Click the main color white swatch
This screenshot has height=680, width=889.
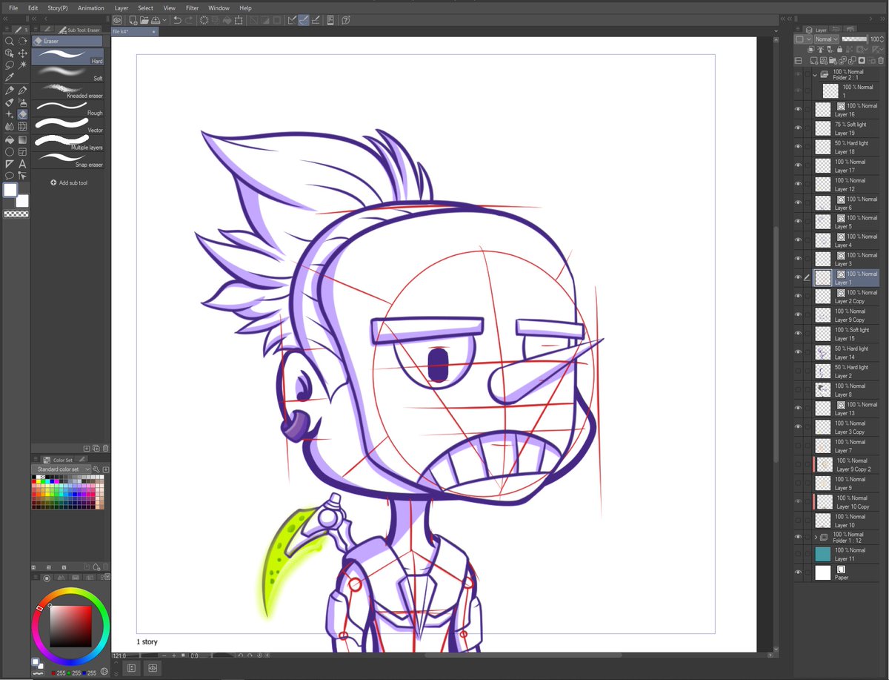tap(10, 190)
